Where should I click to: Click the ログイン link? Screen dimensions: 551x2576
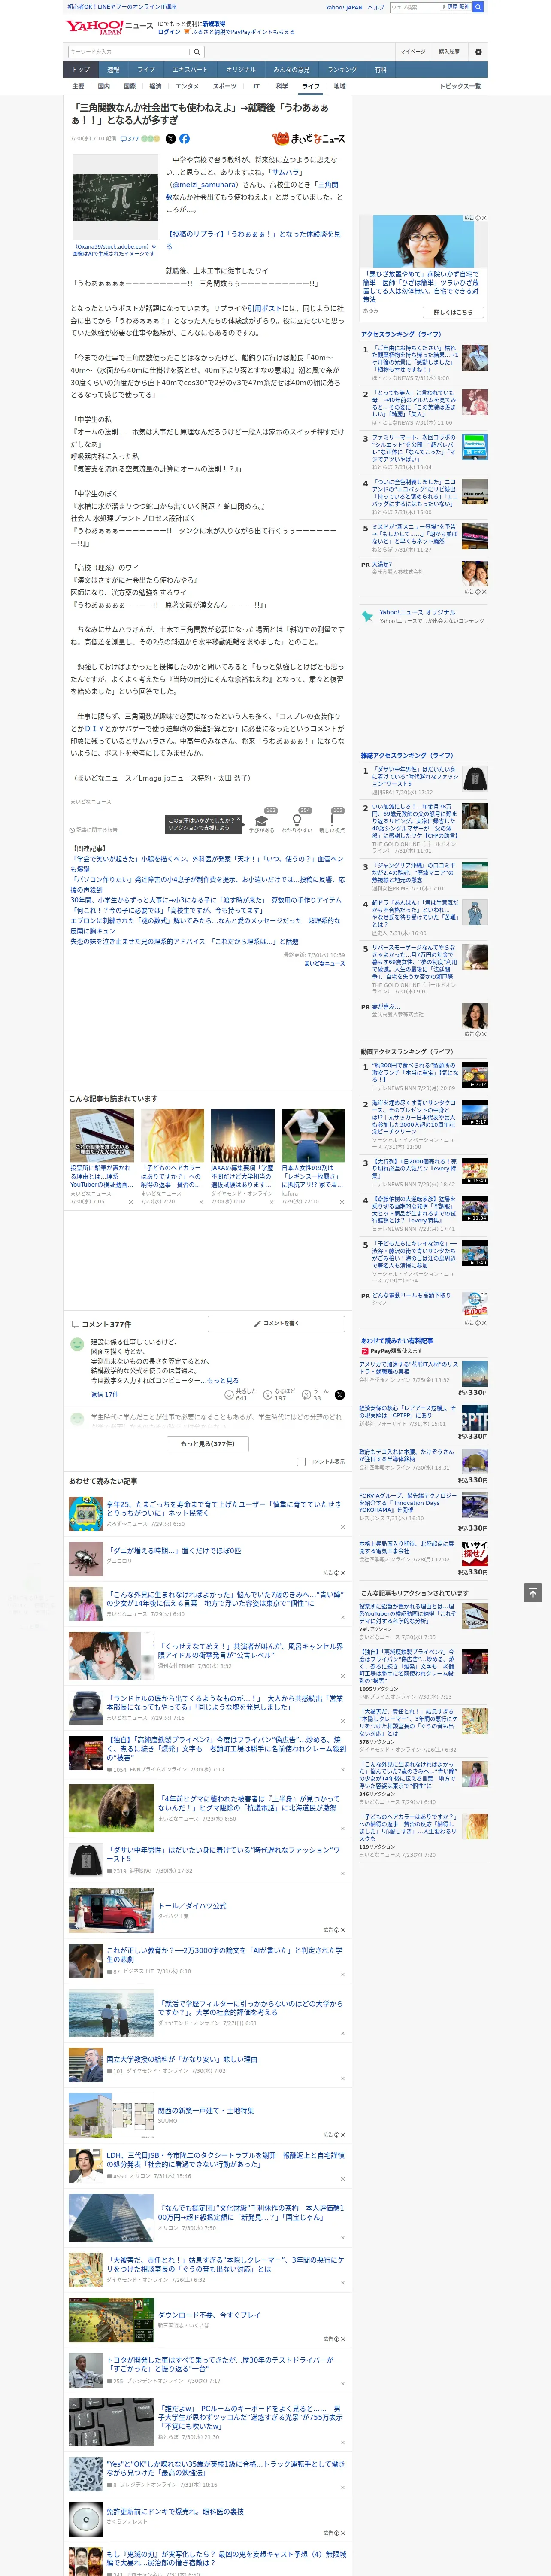(169, 32)
